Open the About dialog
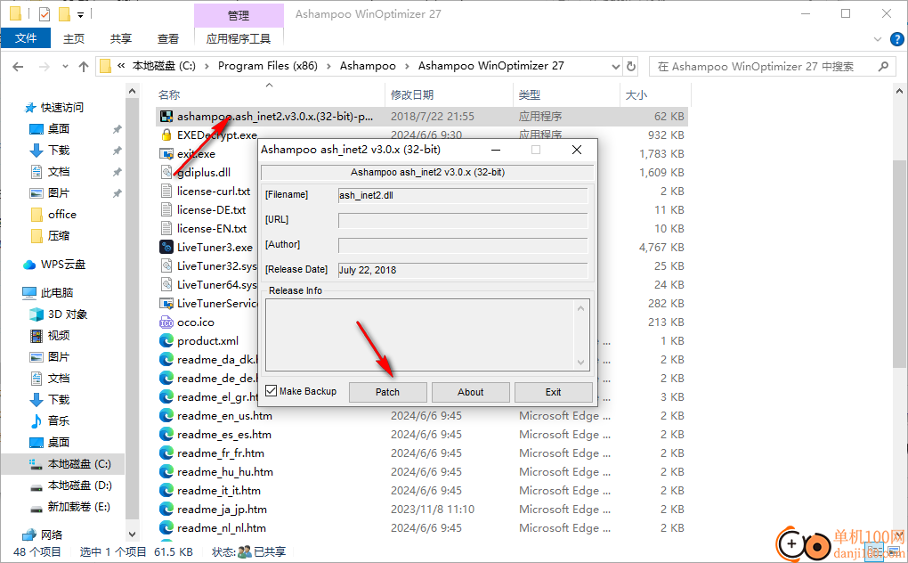The height and width of the screenshot is (563, 908). (x=470, y=392)
